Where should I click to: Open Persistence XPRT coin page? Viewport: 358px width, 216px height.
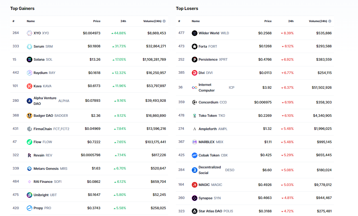click(x=208, y=60)
